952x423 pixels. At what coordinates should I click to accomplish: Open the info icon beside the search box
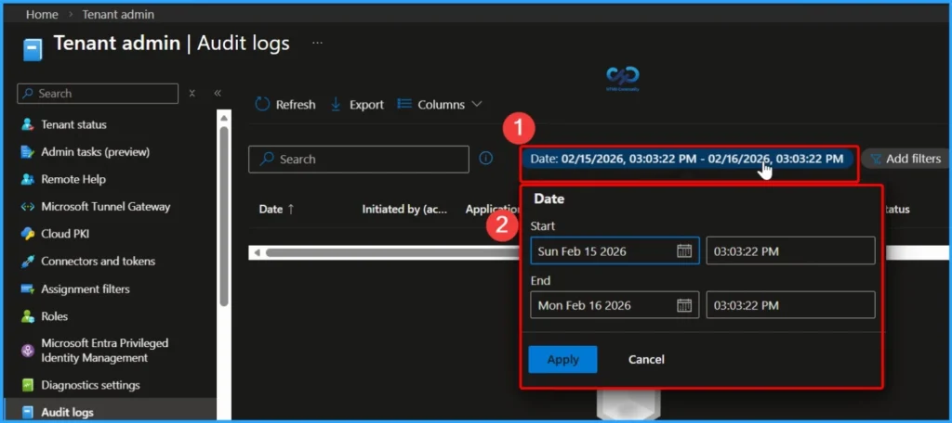tap(485, 159)
